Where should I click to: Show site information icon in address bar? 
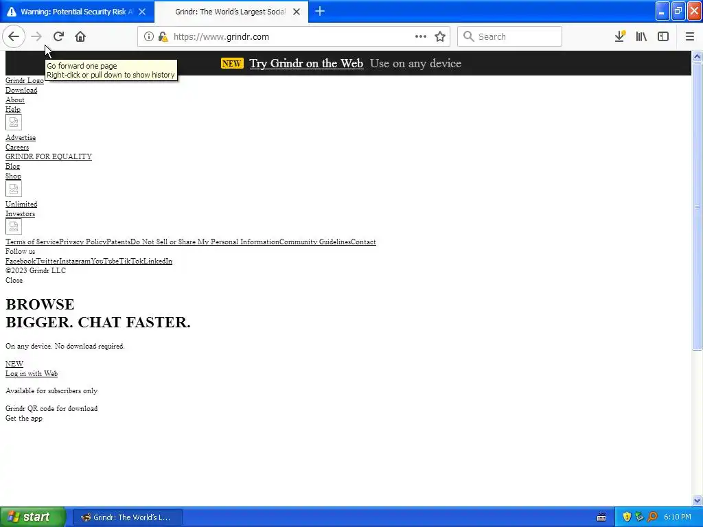[148, 36]
